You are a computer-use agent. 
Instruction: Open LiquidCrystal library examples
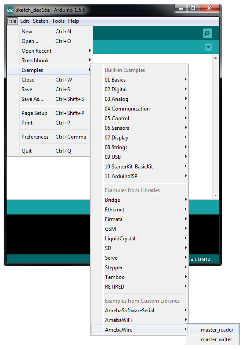click(x=140, y=239)
